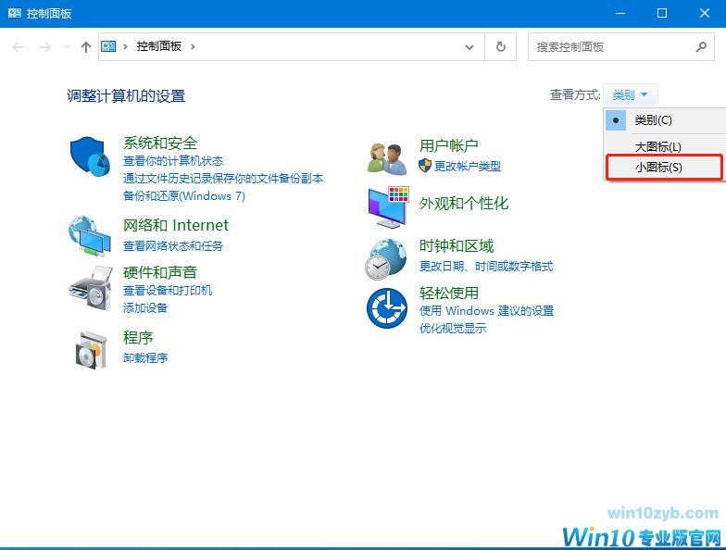The width and height of the screenshot is (726, 550).
Task: Close the Control Panel window
Action: click(x=704, y=13)
